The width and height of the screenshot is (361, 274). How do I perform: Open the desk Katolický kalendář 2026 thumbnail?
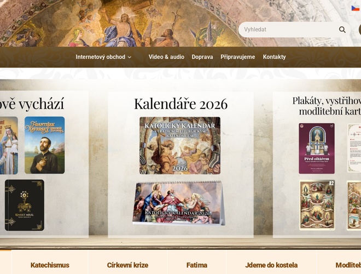tap(179, 203)
